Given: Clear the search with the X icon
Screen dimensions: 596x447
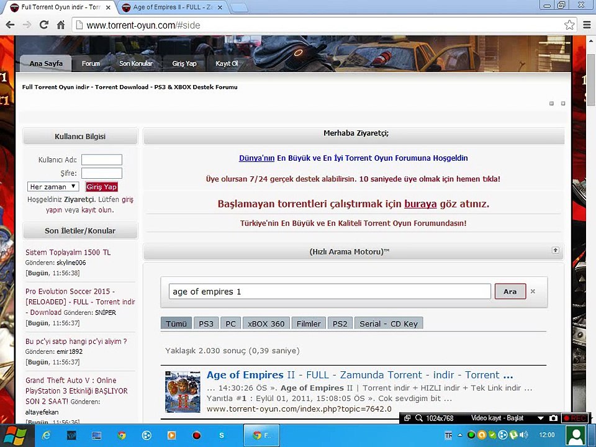Looking at the screenshot, I should click(533, 291).
